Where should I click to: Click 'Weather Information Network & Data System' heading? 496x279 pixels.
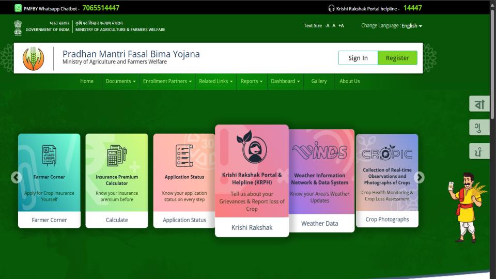319,179
